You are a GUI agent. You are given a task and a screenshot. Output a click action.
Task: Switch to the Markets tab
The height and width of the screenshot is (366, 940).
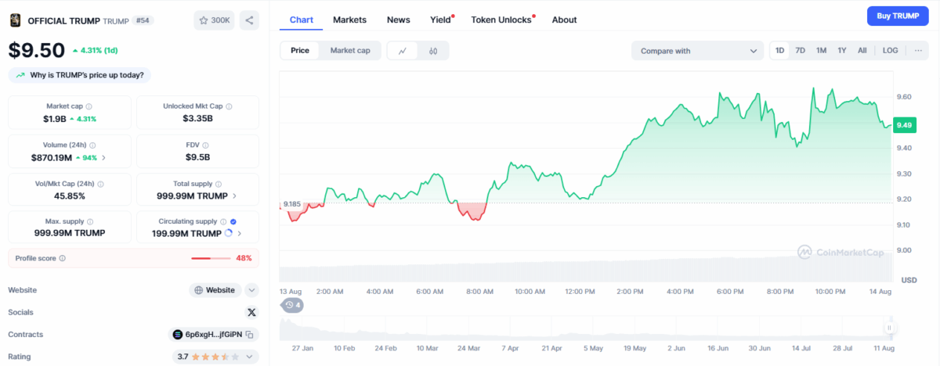click(x=349, y=20)
